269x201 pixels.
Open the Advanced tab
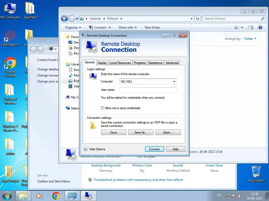tap(172, 63)
